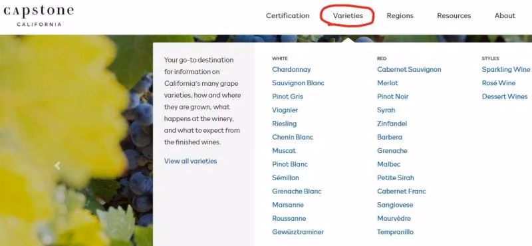Expand the About navigation item
Image resolution: width=532 pixels, height=246 pixels.
505,15
